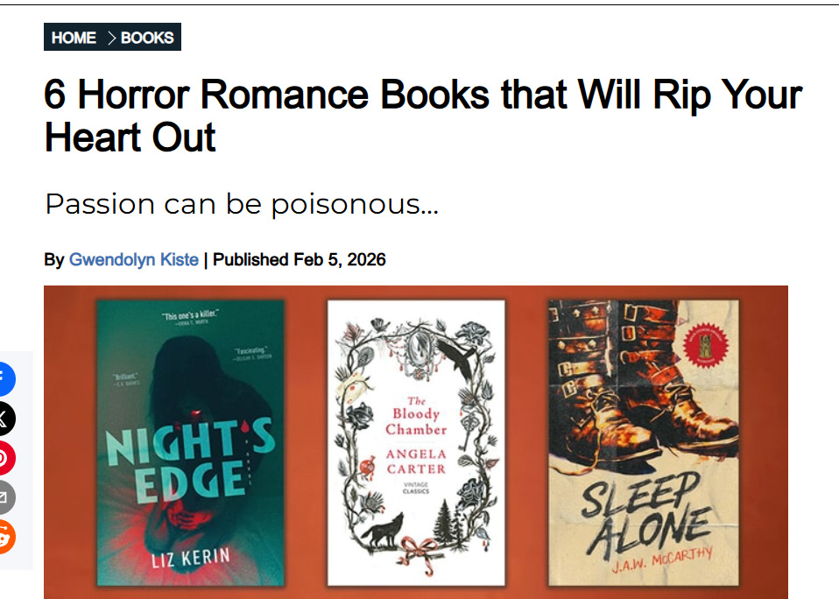
Task: Click the article headline about Horror Romance Books
Action: click(x=423, y=116)
